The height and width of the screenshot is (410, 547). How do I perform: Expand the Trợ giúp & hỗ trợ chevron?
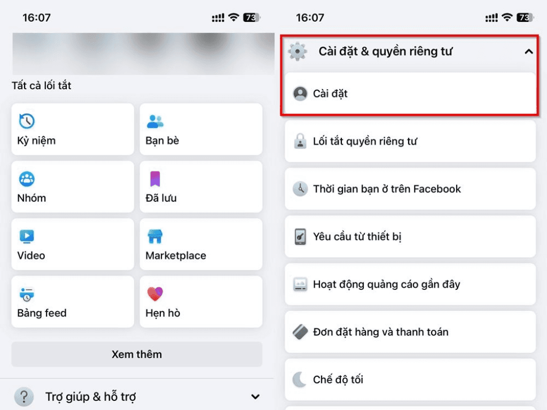tap(255, 397)
